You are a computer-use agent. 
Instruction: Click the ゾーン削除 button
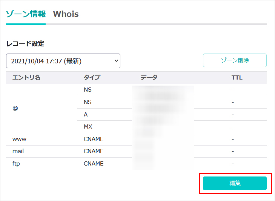coord(235,60)
